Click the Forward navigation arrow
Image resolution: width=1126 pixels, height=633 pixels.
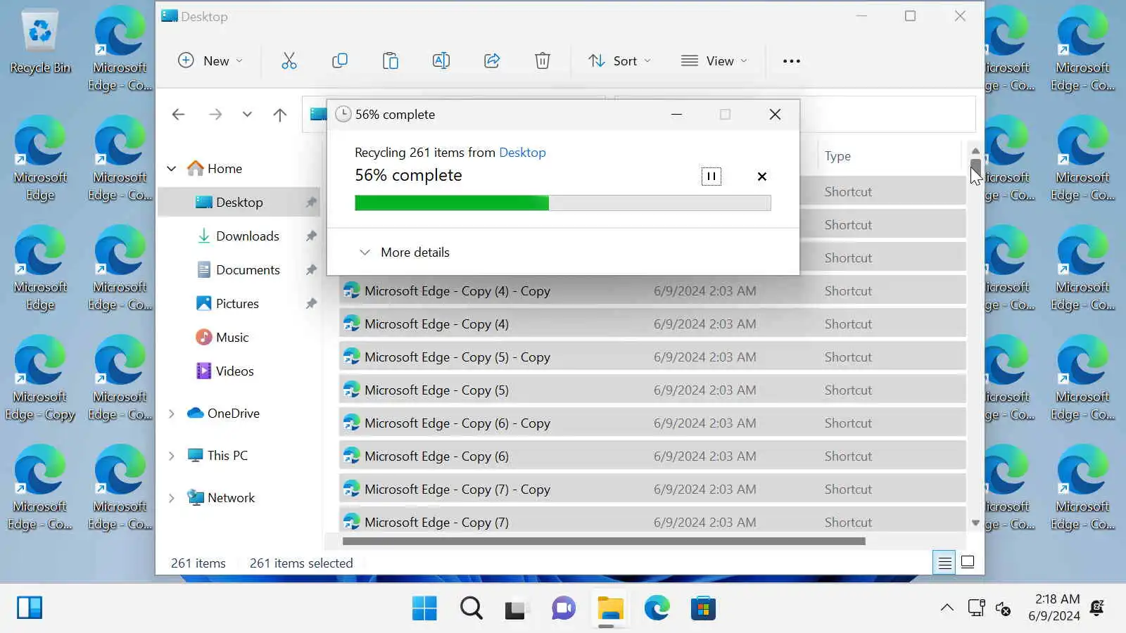pyautogui.click(x=215, y=114)
